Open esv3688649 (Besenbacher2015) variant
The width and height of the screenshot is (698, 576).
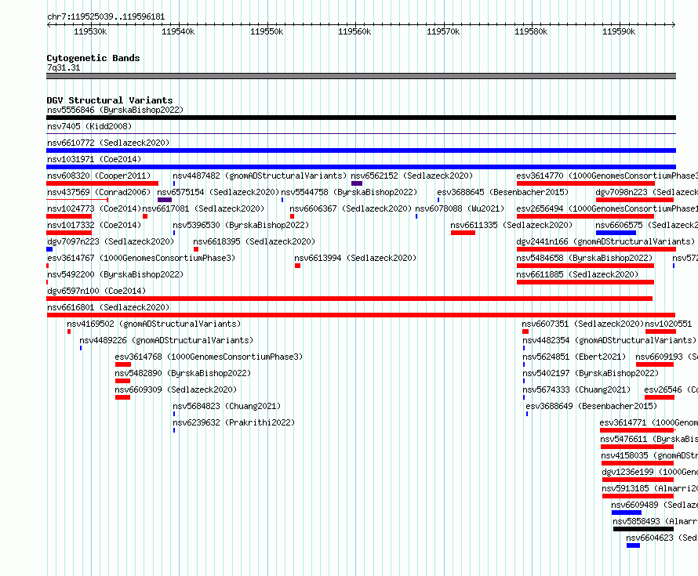[591, 406]
